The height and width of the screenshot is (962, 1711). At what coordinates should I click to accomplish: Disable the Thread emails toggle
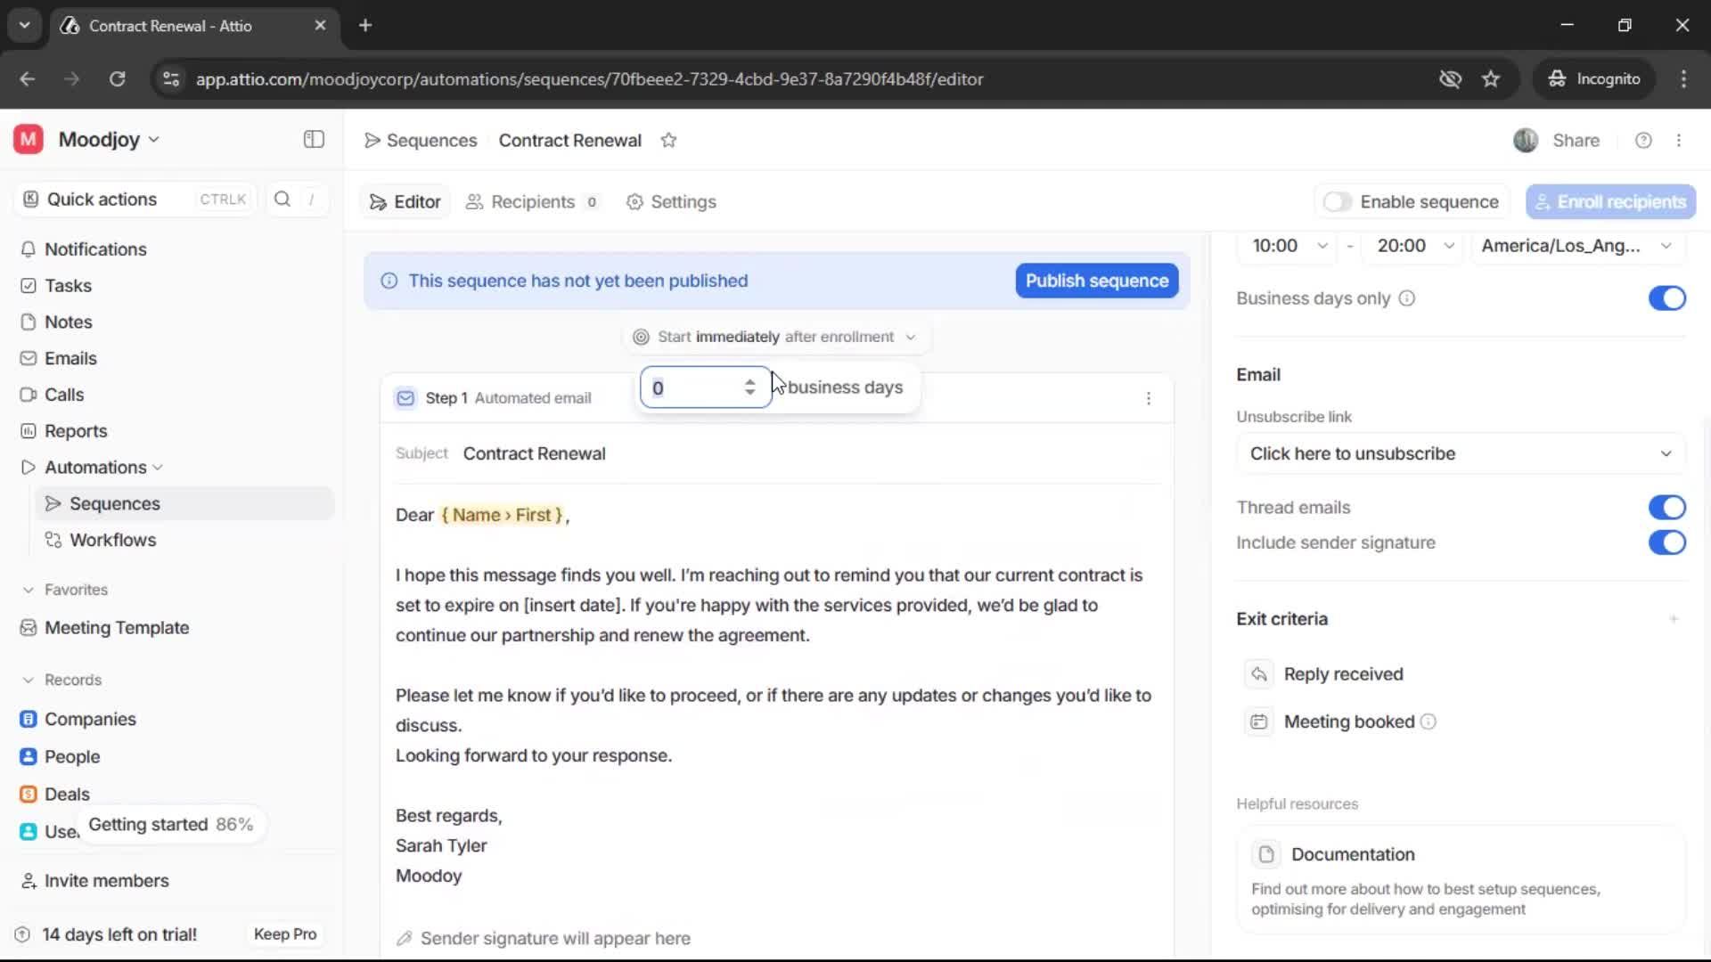click(x=1666, y=508)
